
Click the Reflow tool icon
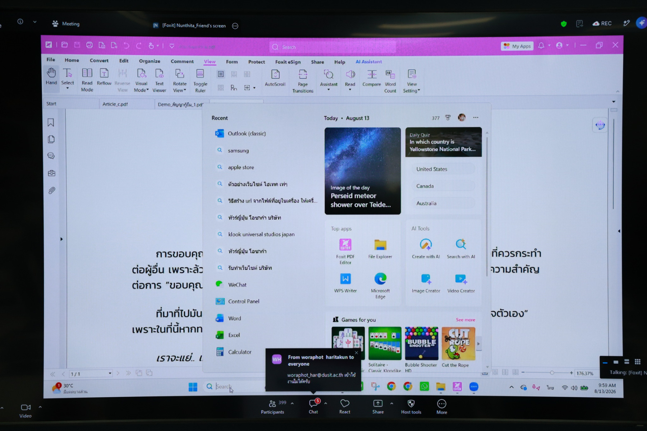pos(104,77)
